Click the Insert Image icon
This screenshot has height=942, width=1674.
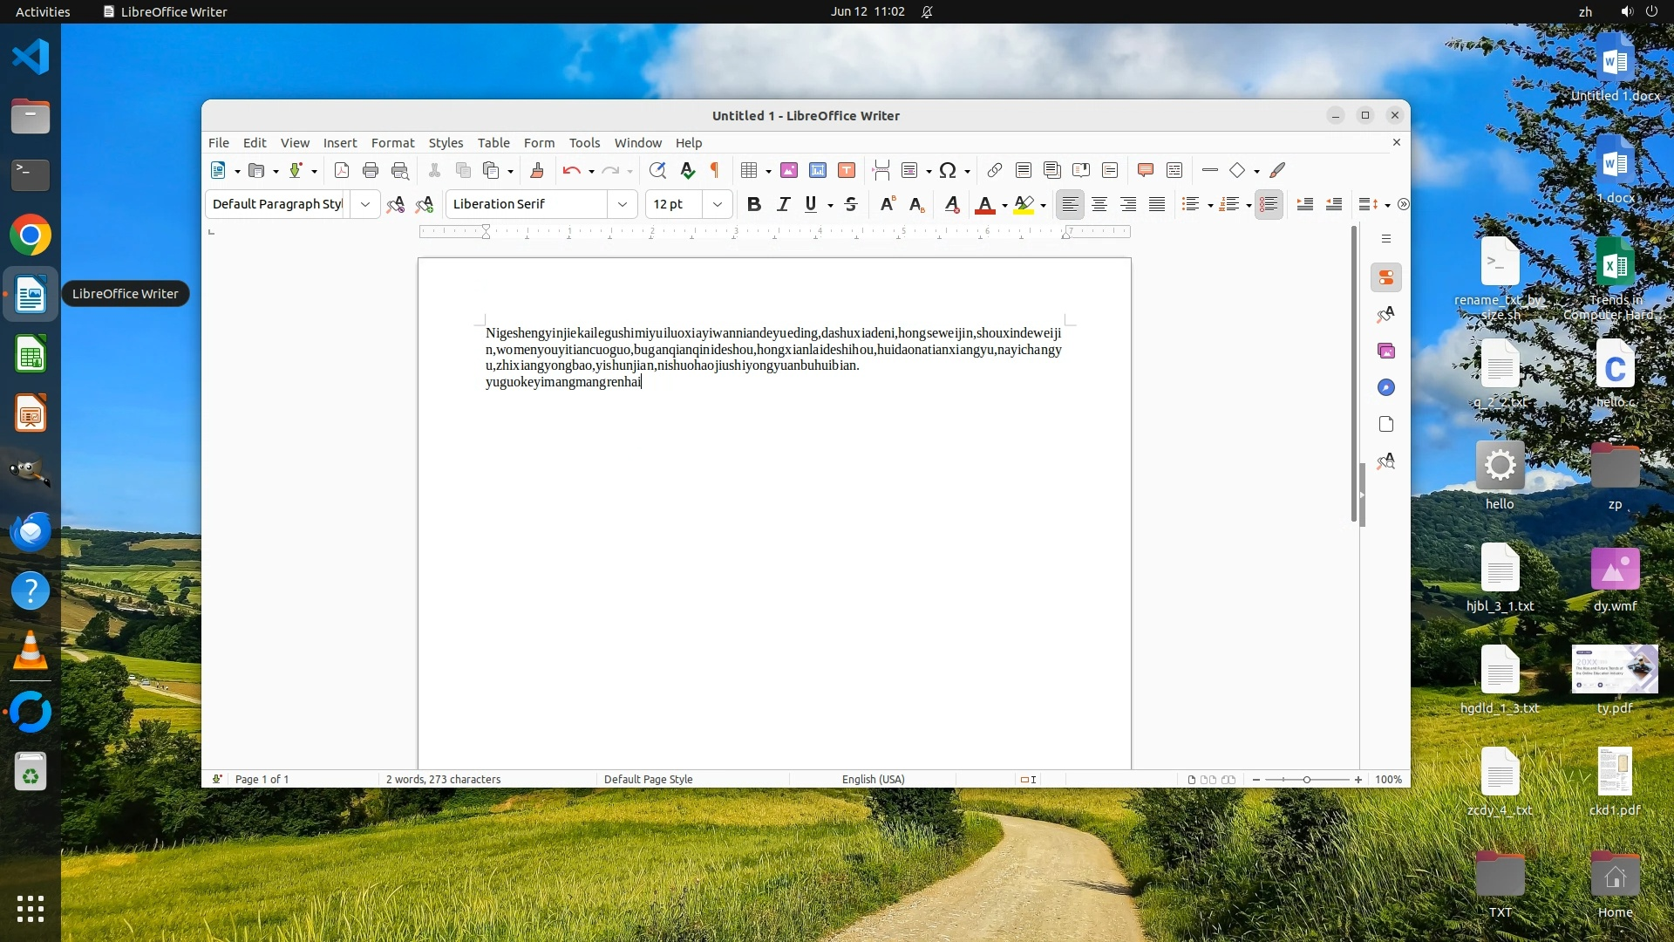pos(789,170)
